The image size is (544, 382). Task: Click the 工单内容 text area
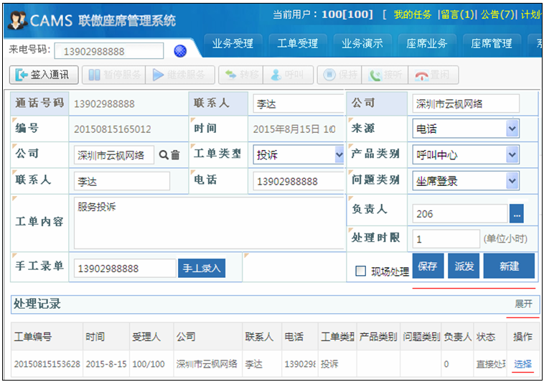pos(208,221)
